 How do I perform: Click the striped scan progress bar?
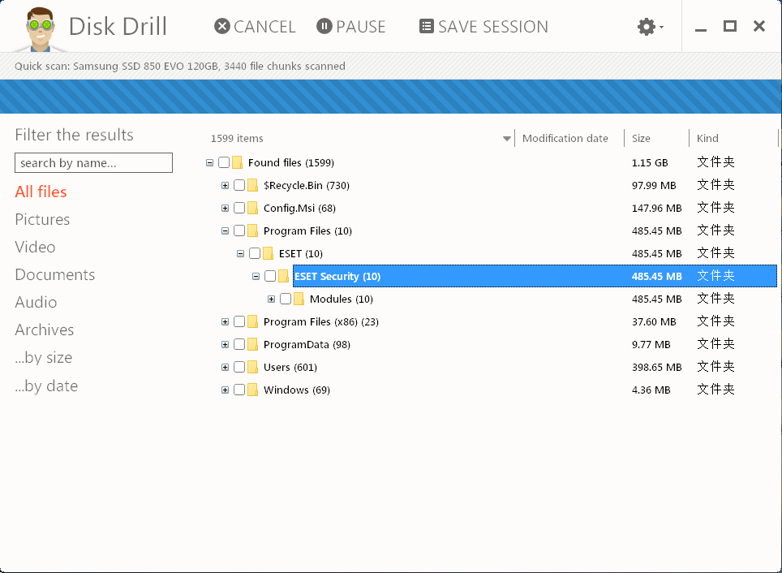(391, 97)
